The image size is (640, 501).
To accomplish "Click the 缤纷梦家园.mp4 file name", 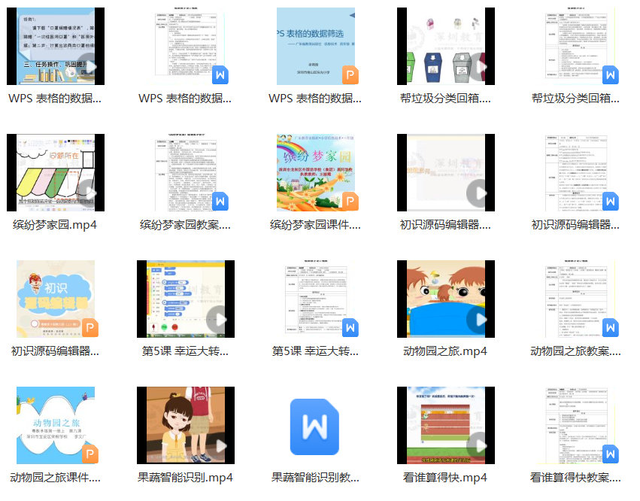I will point(55,224).
